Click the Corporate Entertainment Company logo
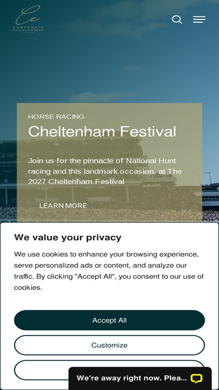This screenshot has width=219, height=390. [x=28, y=19]
